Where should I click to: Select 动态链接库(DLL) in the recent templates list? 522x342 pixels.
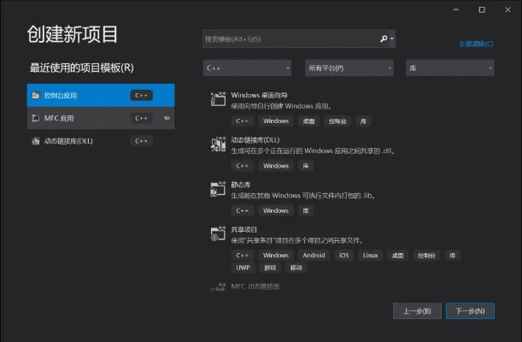click(101, 141)
